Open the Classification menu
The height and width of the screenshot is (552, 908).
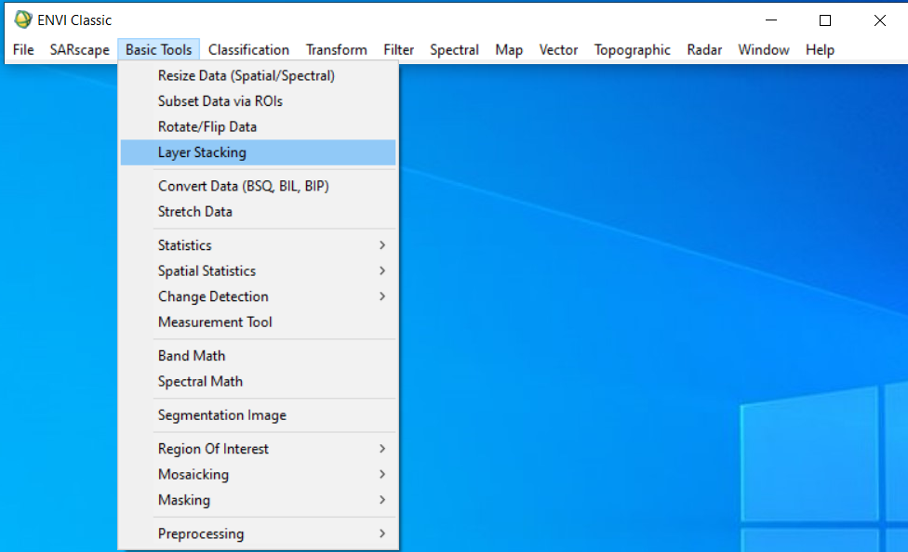(x=248, y=50)
